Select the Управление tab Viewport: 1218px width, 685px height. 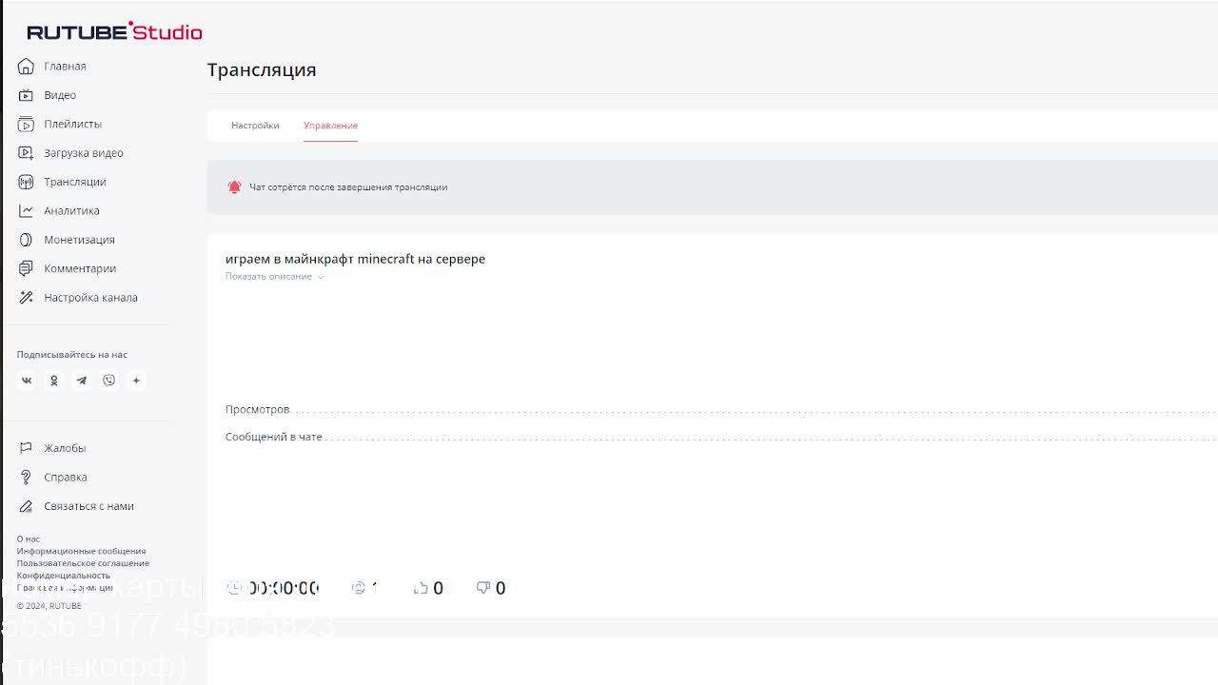[x=330, y=126]
